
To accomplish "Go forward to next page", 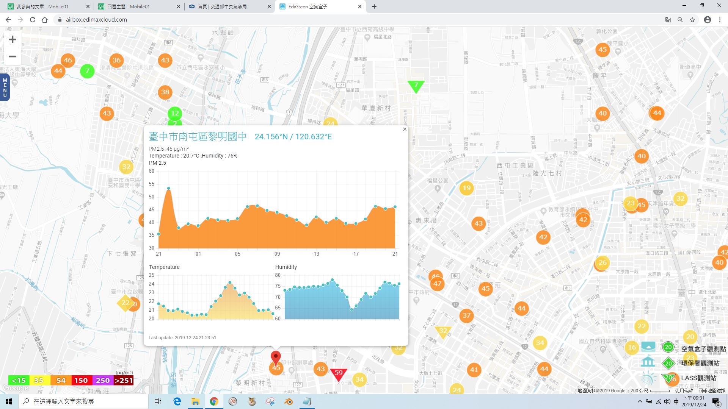I will pos(20,20).
